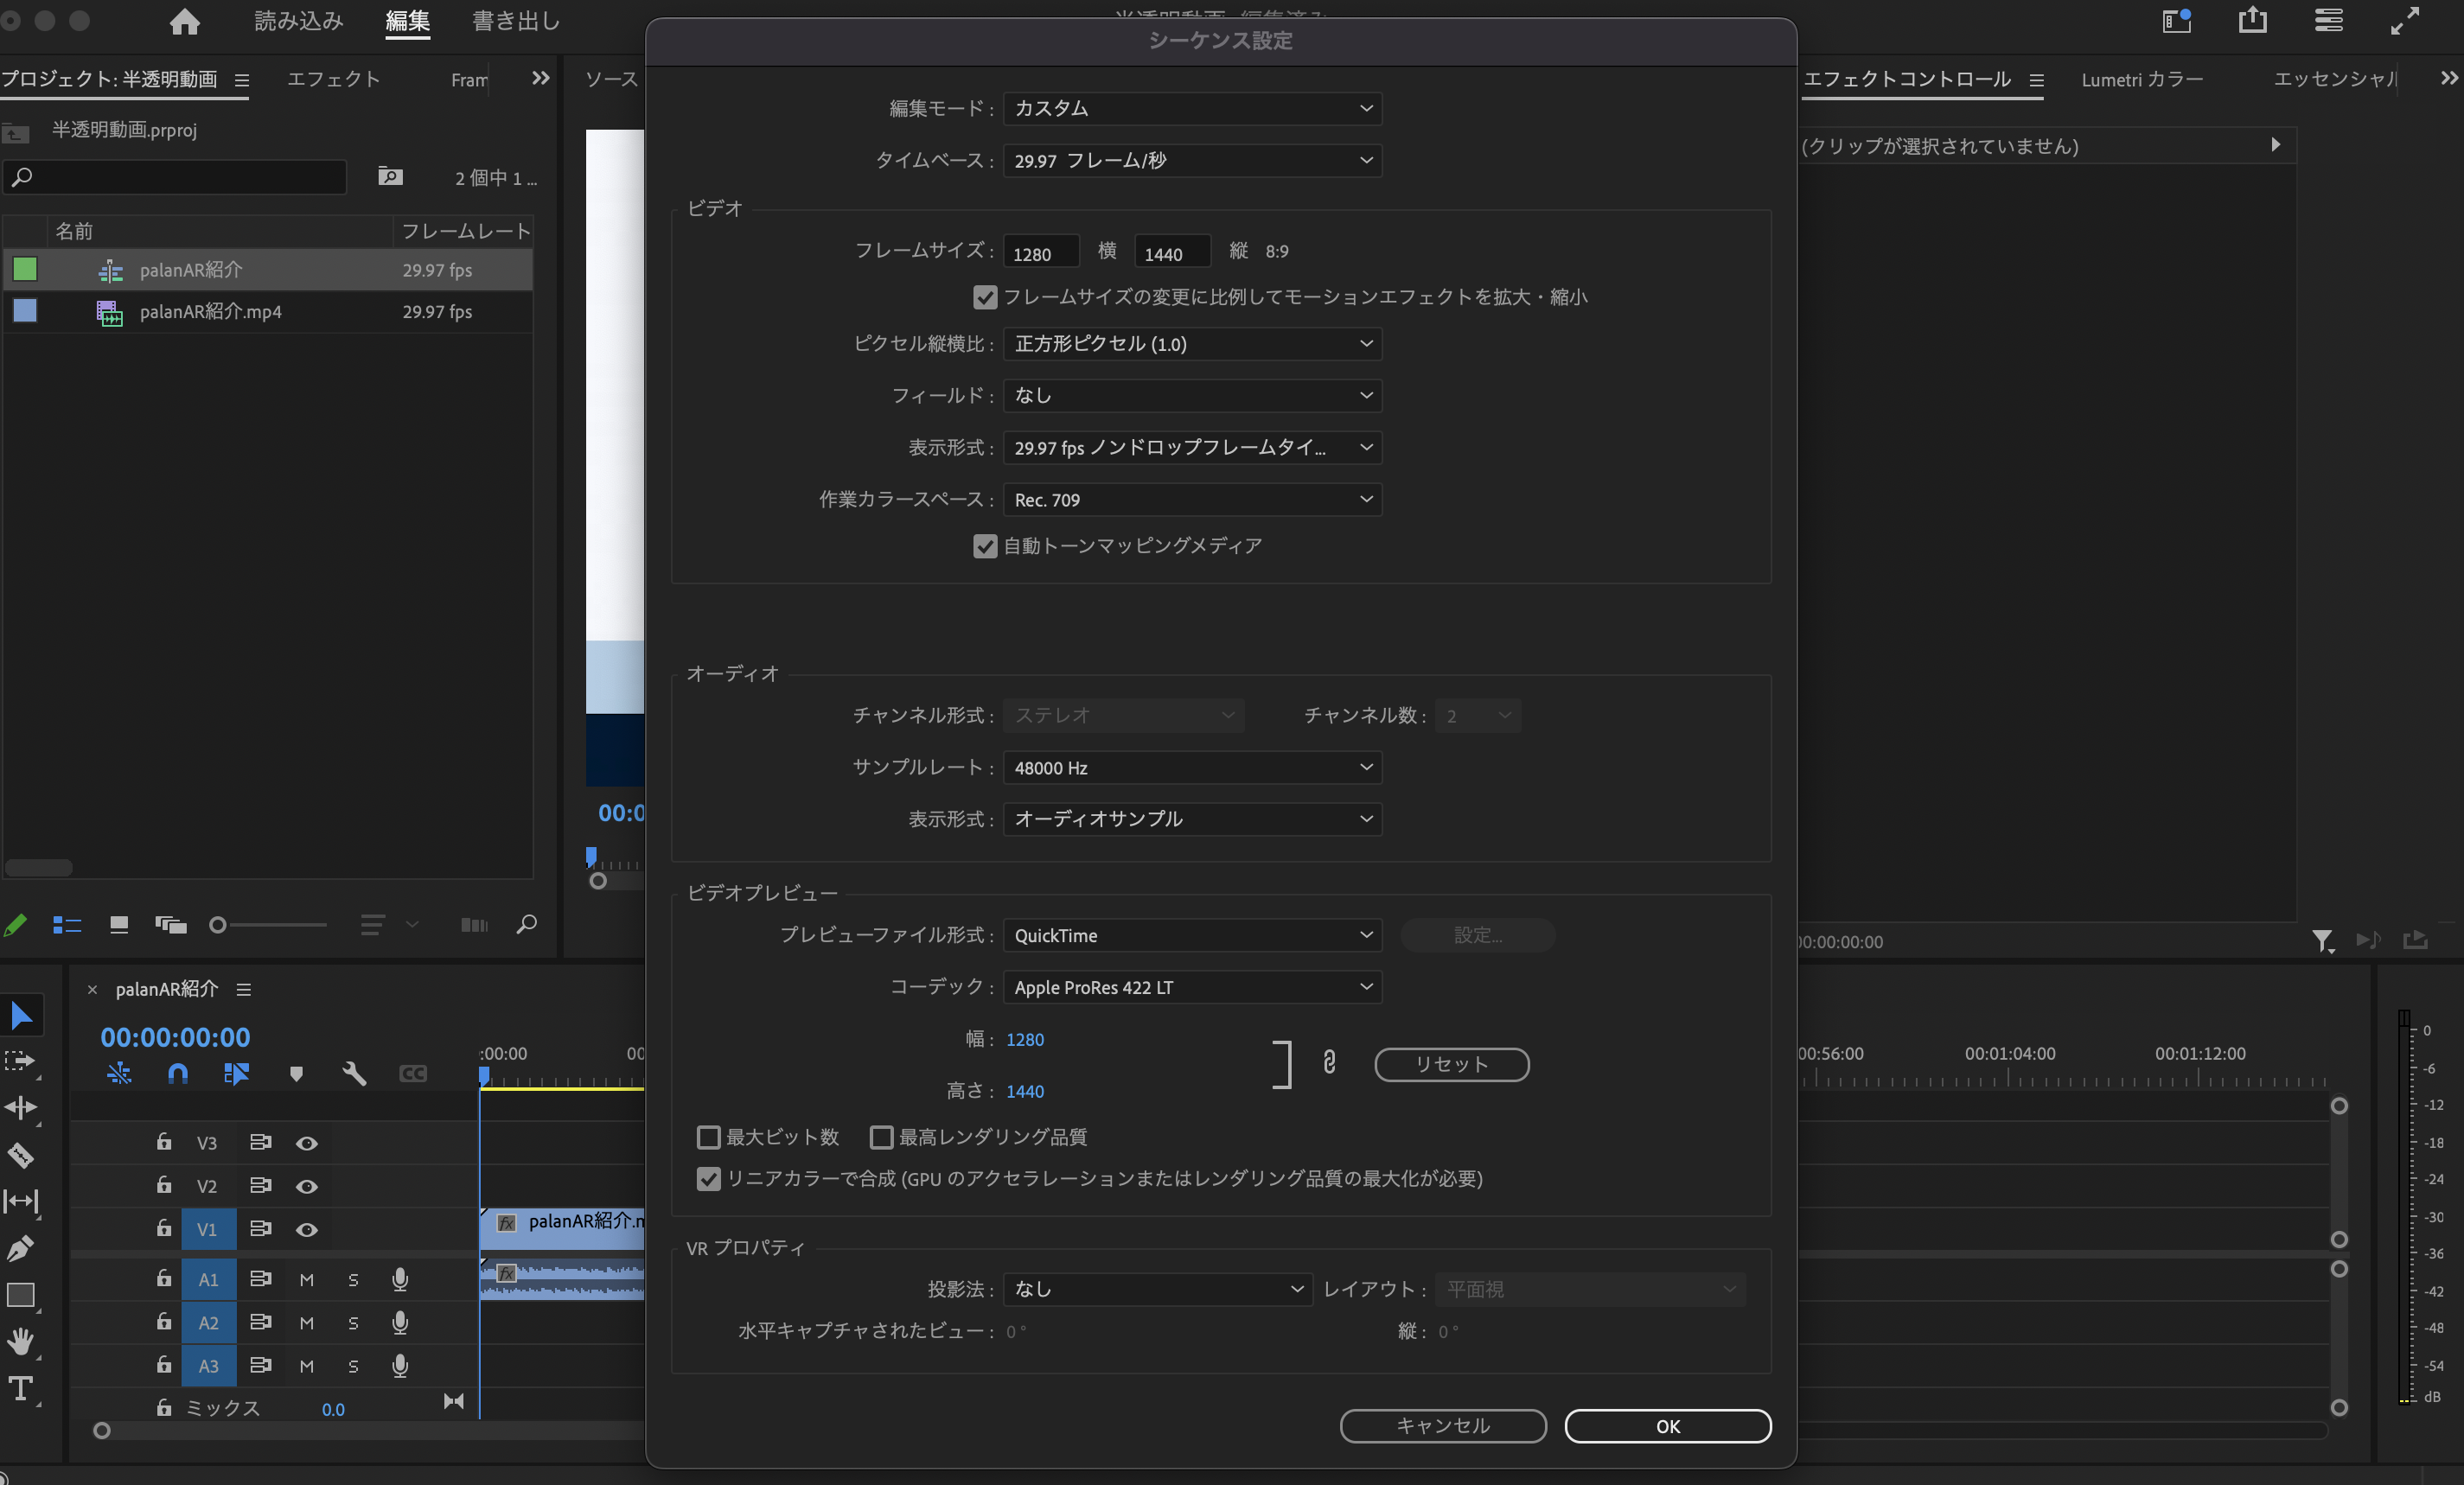Screen dimensions: 2464x1485
Task: Click the OK button
Action: [1668, 1426]
